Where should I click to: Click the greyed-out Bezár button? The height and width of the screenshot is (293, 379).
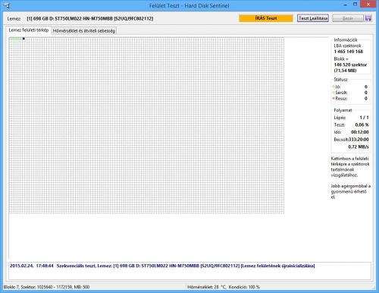pyautogui.click(x=348, y=18)
